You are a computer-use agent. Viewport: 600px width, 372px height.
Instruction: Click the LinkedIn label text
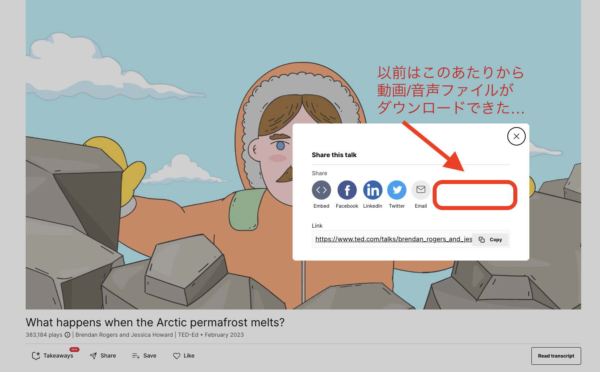(373, 206)
